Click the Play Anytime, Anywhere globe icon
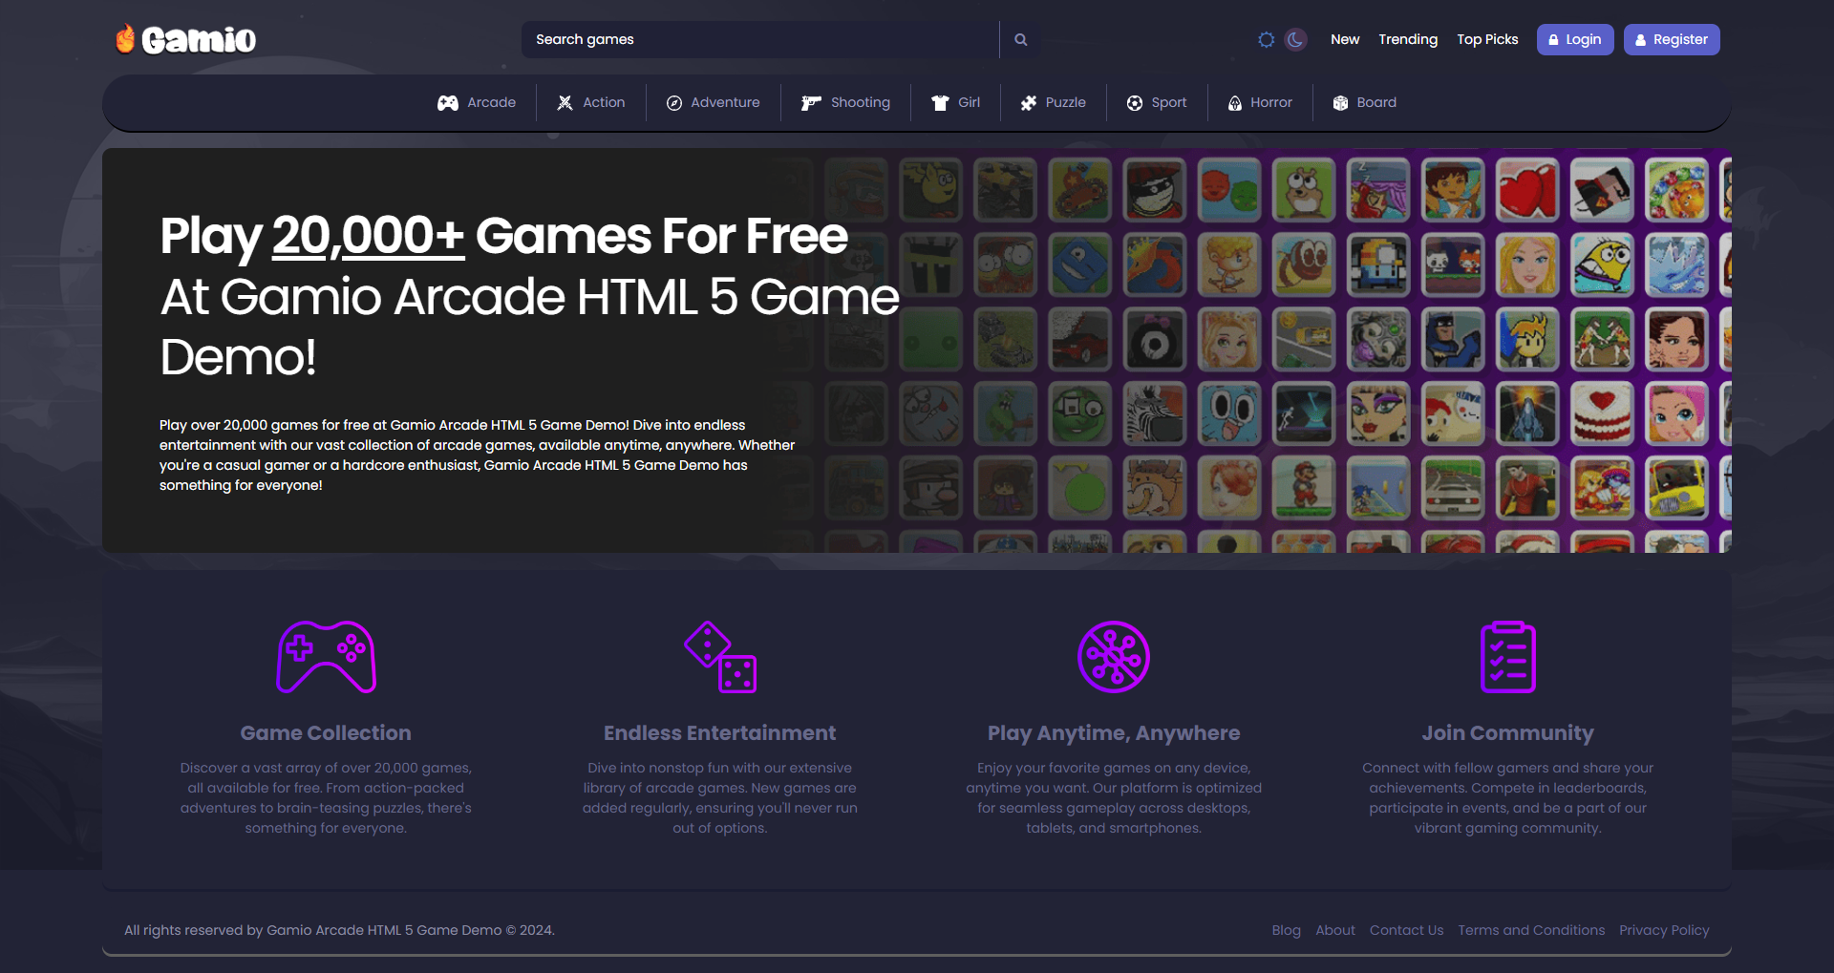Viewport: 1834px width, 973px height. tap(1114, 657)
